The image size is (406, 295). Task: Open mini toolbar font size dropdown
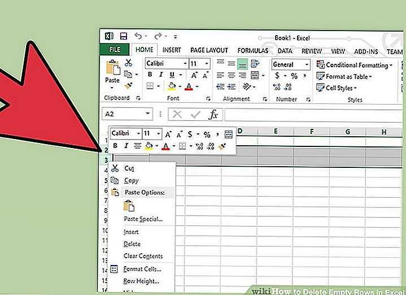pos(158,134)
